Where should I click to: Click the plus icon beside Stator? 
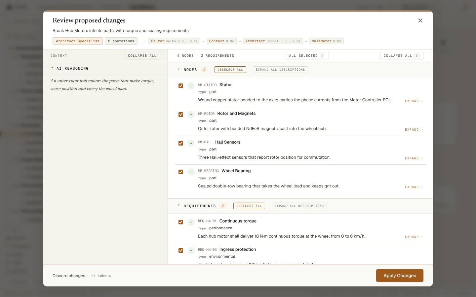191,86
